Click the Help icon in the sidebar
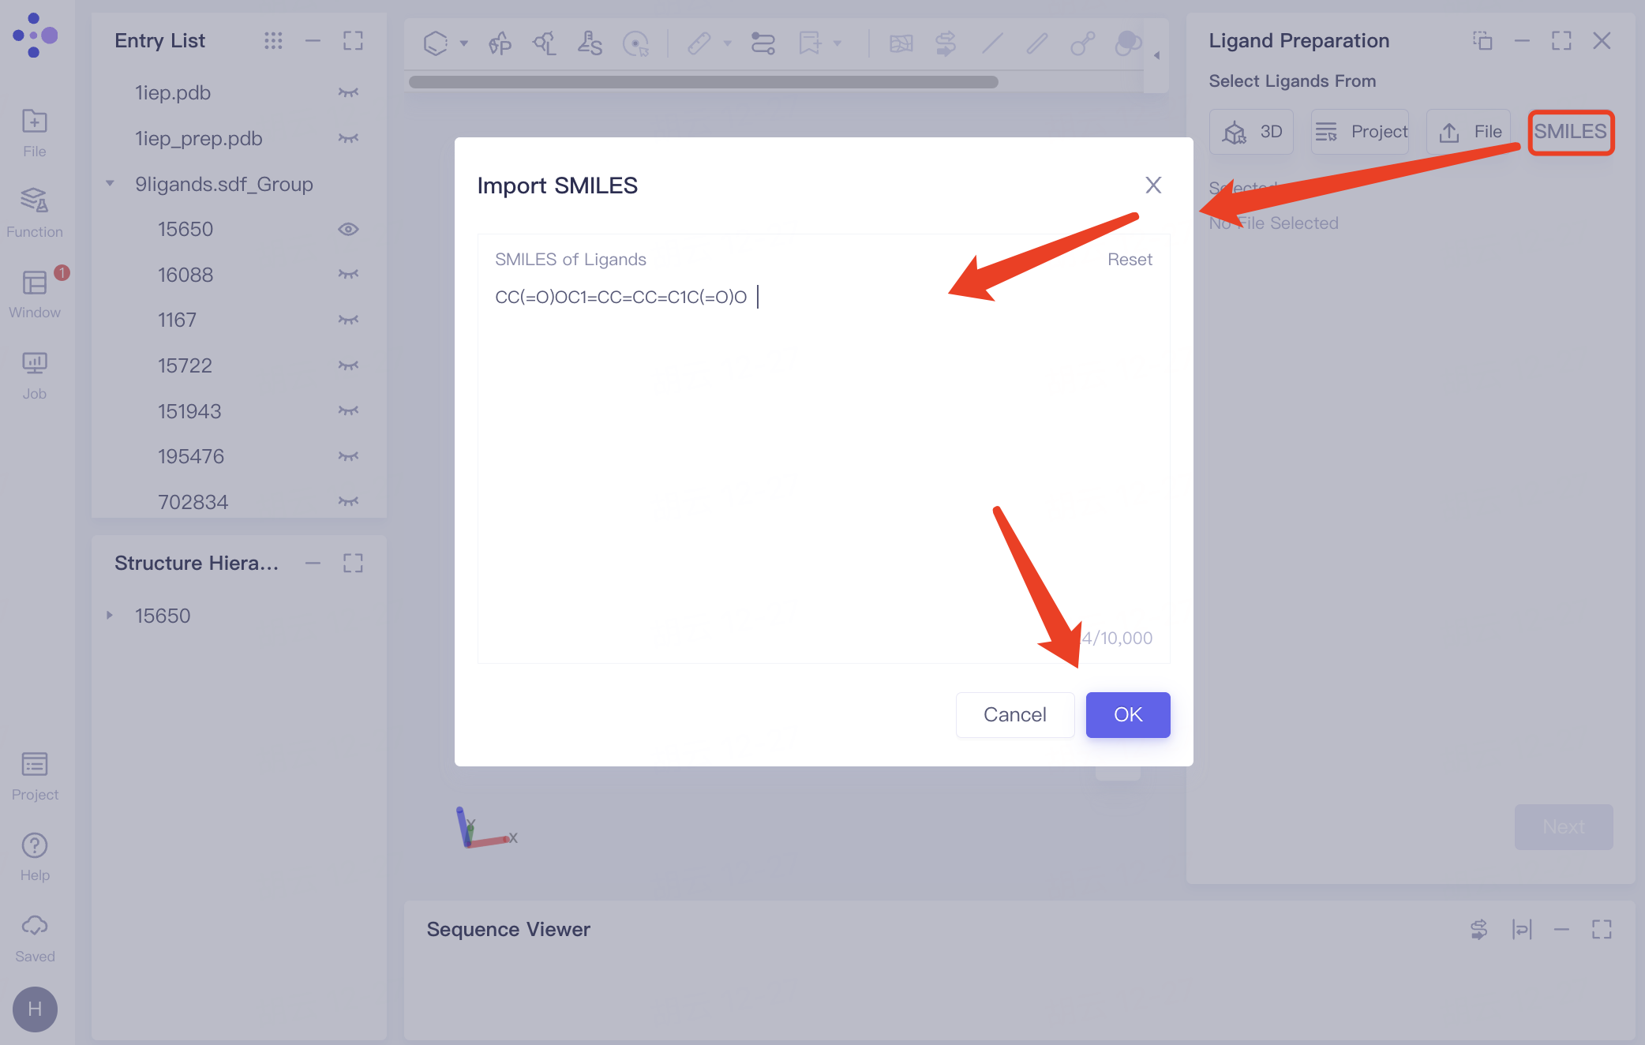Screen dimensions: 1645x1045 tap(34, 847)
